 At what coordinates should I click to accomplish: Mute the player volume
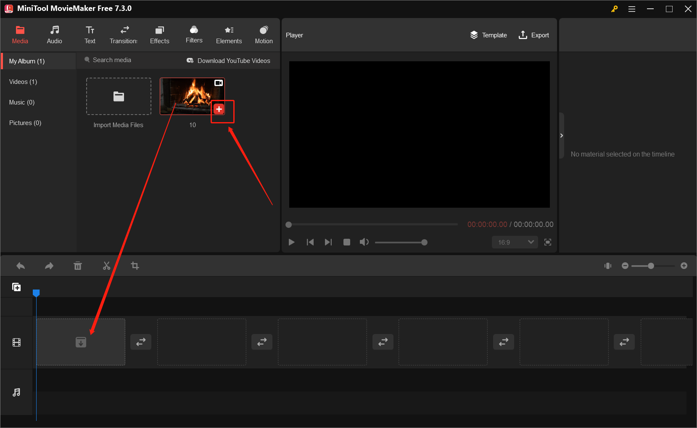pyautogui.click(x=364, y=242)
